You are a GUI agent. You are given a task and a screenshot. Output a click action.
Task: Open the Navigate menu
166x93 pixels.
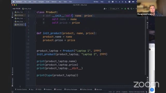[x=41, y=2]
